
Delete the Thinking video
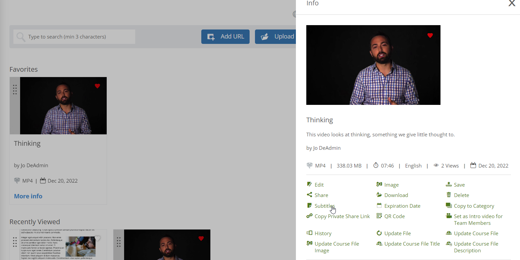point(461,195)
